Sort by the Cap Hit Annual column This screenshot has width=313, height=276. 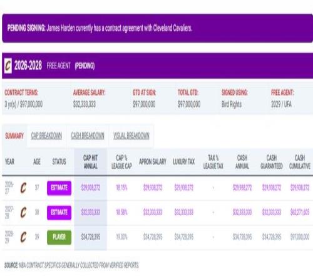click(91, 162)
